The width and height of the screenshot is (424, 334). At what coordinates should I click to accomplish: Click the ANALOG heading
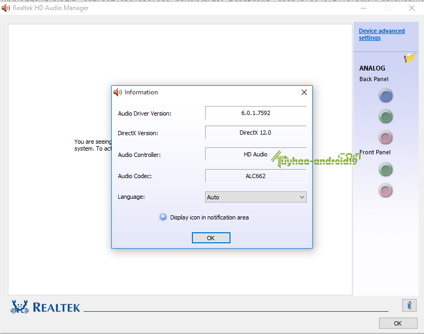pos(372,68)
